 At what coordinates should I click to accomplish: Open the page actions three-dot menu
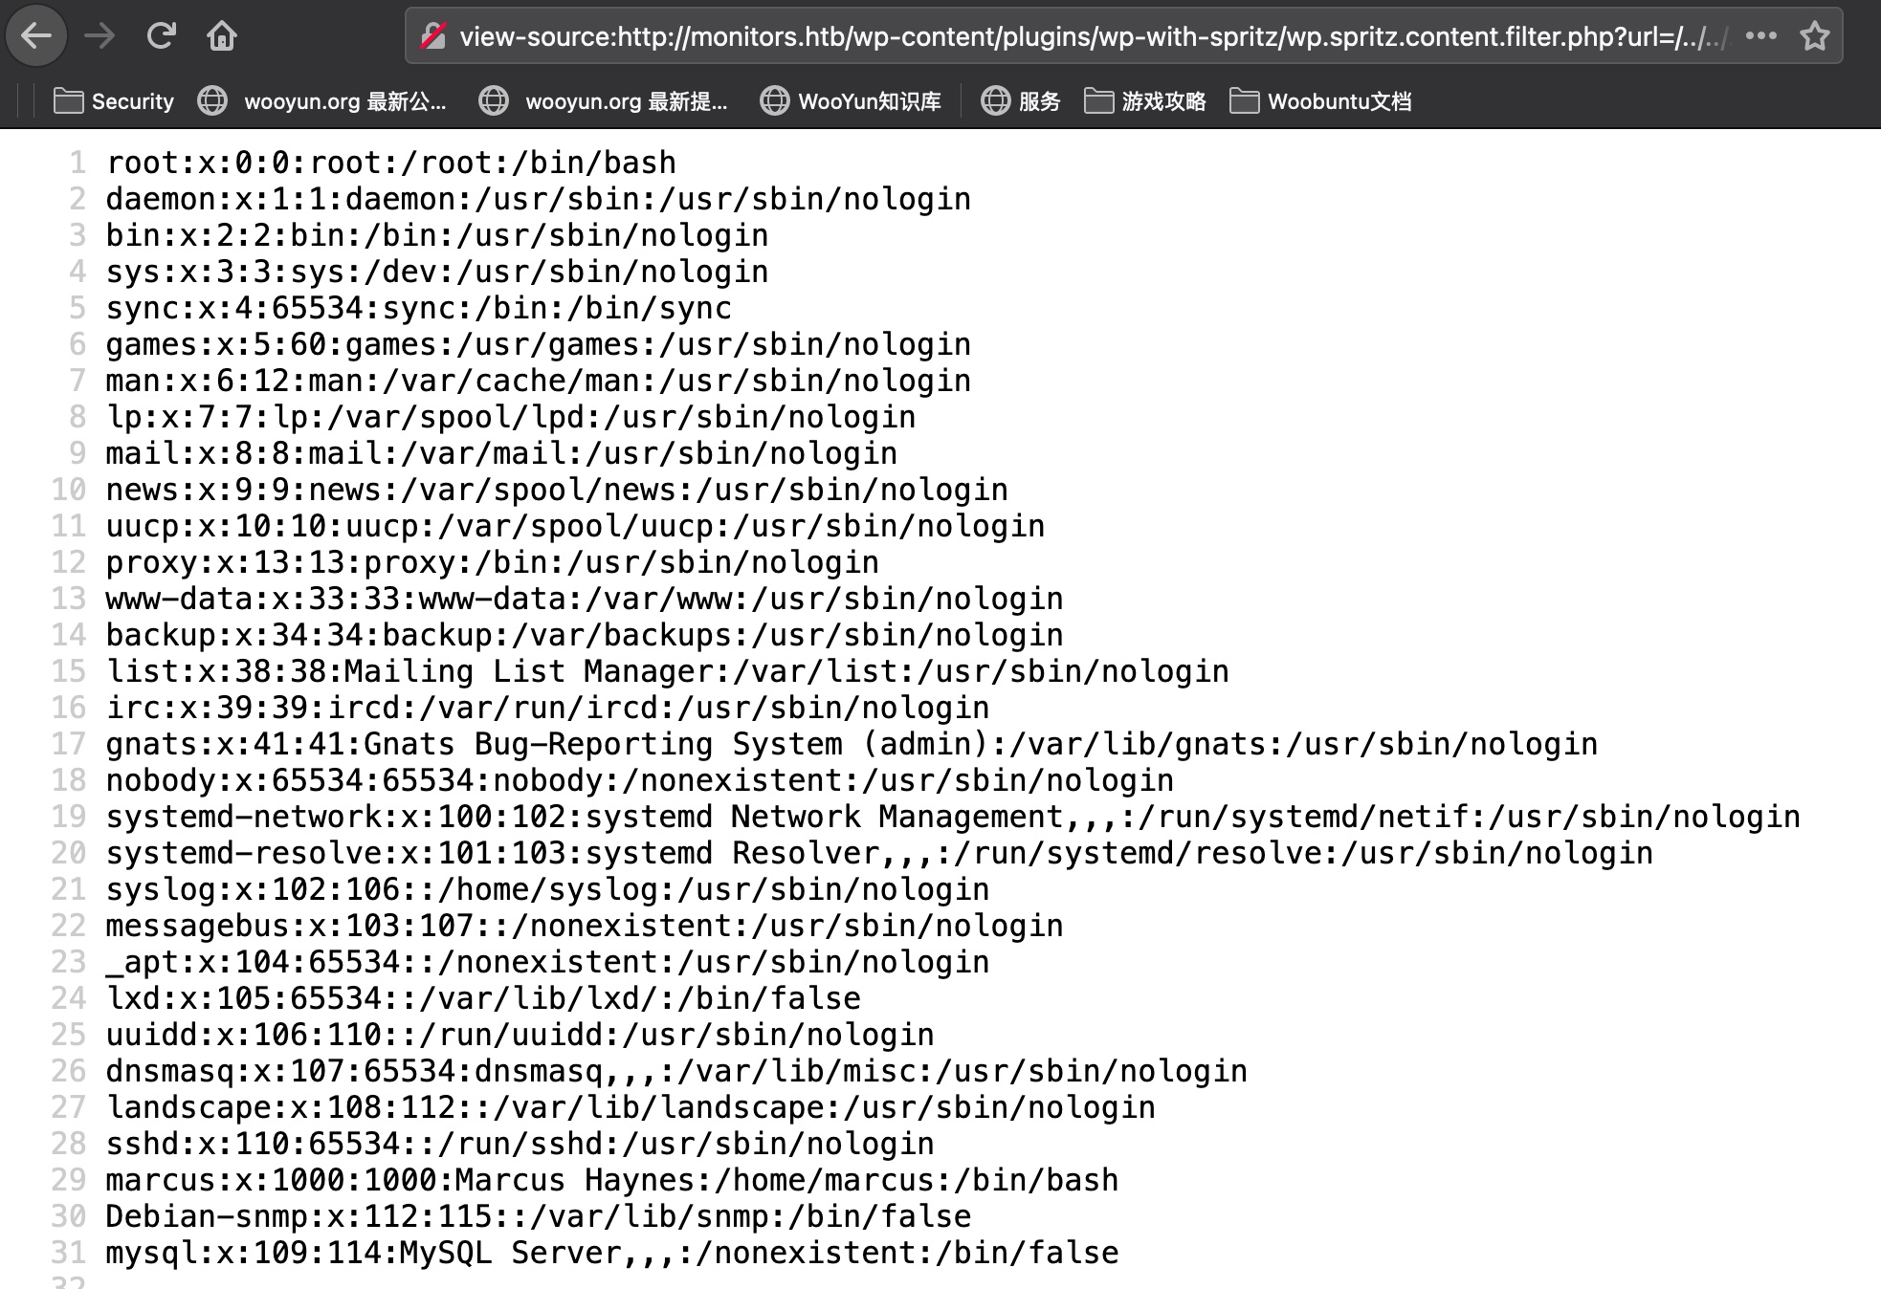coord(1760,36)
